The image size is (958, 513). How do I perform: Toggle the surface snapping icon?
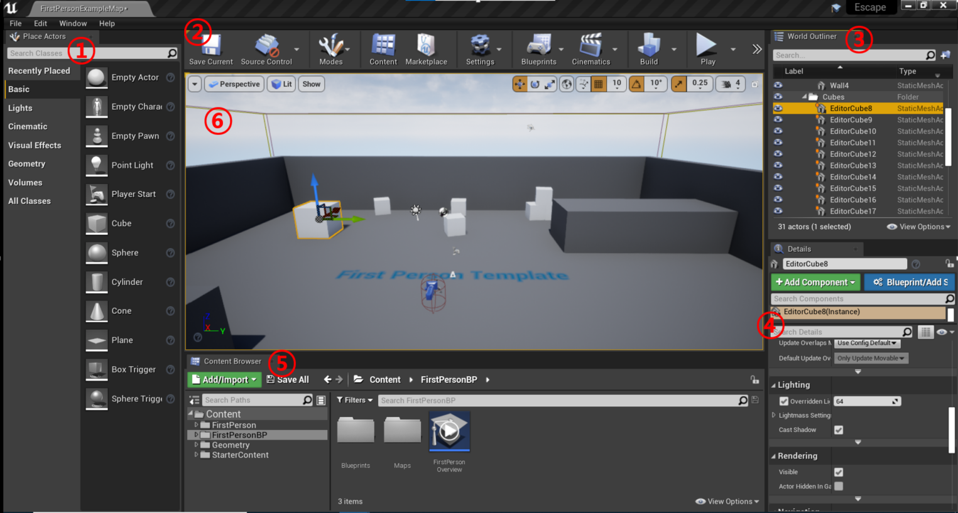(584, 84)
